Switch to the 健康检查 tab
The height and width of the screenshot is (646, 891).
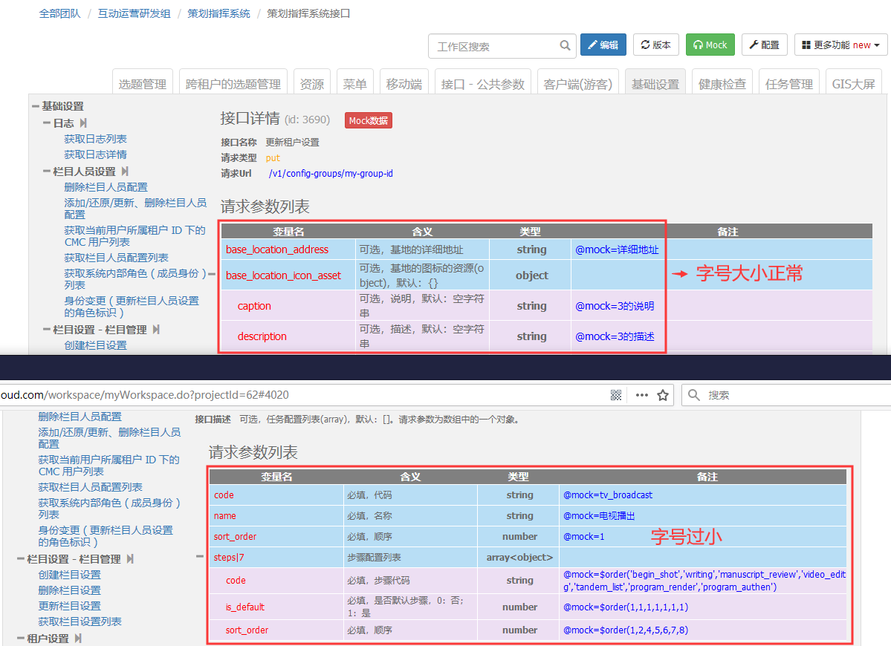point(722,85)
